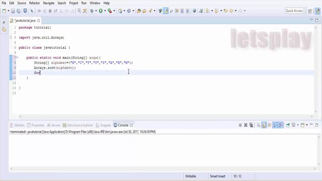The width and height of the screenshot is (322, 181).
Task: Click the Package Explorer icon in left sidebar
Action: [x=4, y=30]
